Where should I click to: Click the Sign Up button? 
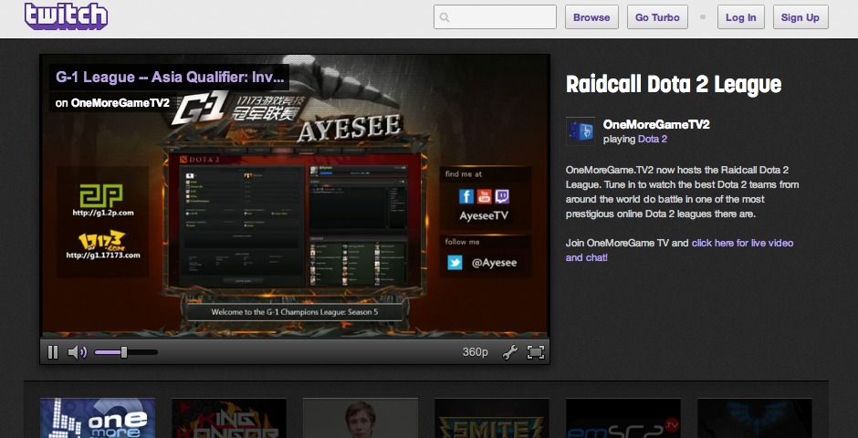(x=800, y=17)
